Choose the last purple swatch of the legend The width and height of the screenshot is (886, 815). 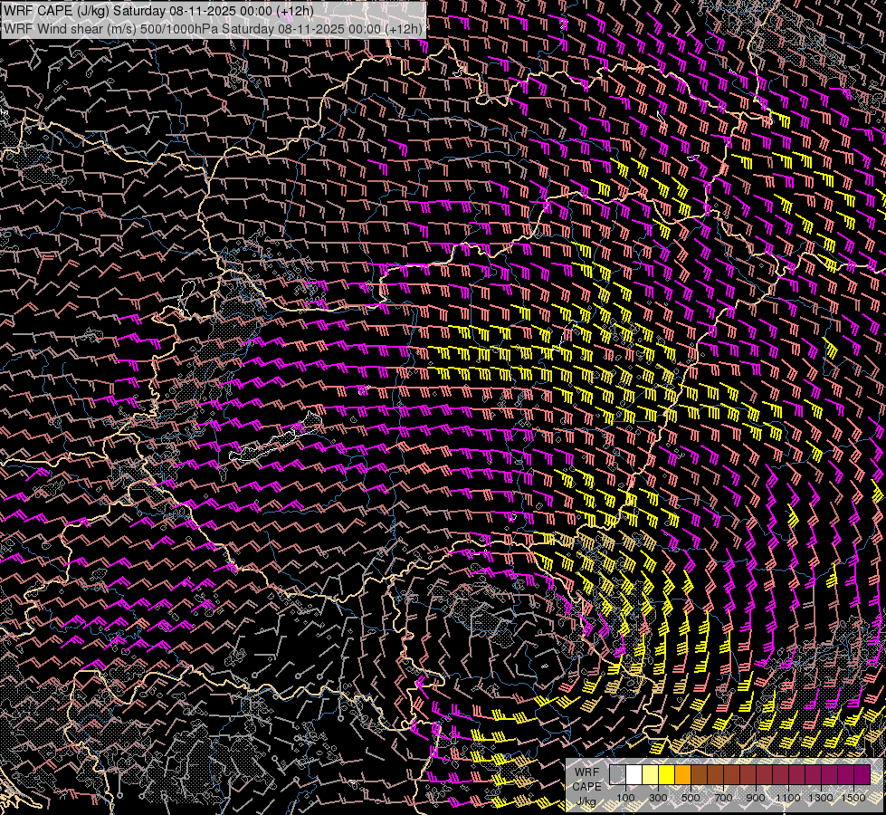point(862,775)
